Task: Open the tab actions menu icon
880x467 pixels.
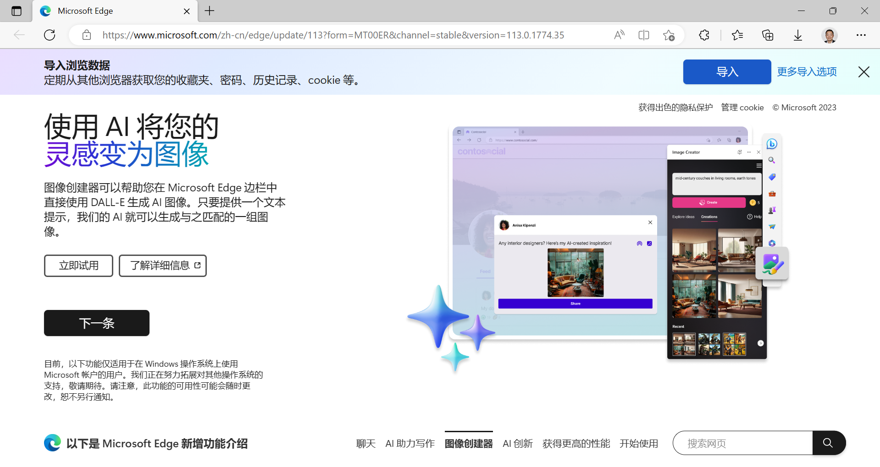Action: (17, 11)
